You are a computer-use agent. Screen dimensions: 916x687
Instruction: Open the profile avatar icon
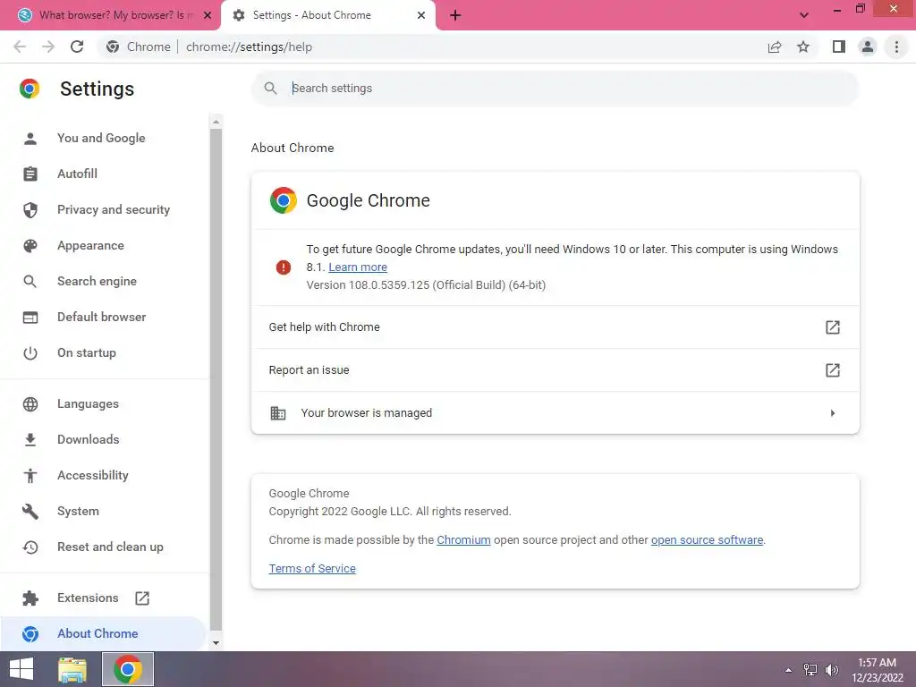tap(868, 47)
